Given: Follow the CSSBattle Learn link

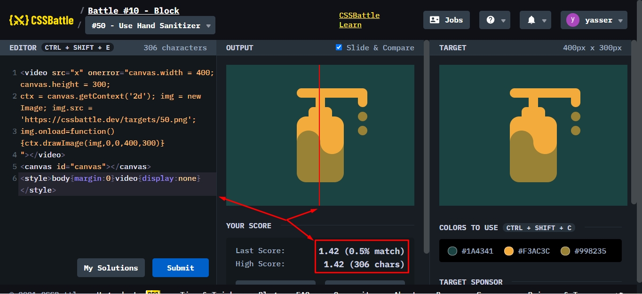Looking at the screenshot, I should [x=359, y=20].
